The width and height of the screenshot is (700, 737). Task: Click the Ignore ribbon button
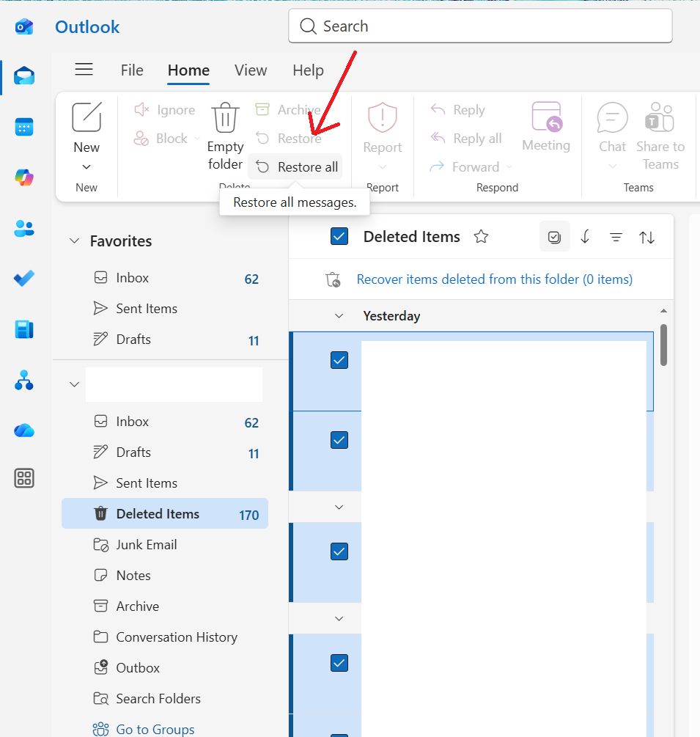click(x=165, y=110)
